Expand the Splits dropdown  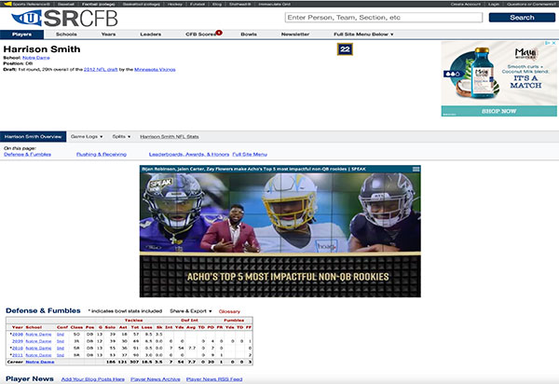121,137
